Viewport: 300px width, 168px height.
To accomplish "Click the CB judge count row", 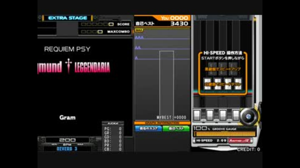I will click(x=113, y=149).
